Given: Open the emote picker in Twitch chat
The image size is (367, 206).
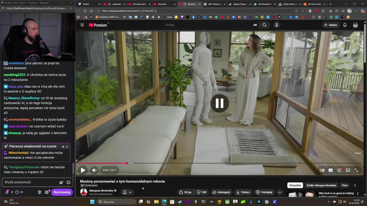Looking at the screenshot, I should tap(69, 182).
